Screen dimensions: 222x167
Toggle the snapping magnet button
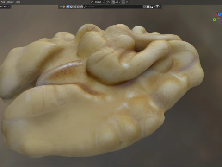(x=113, y=2)
